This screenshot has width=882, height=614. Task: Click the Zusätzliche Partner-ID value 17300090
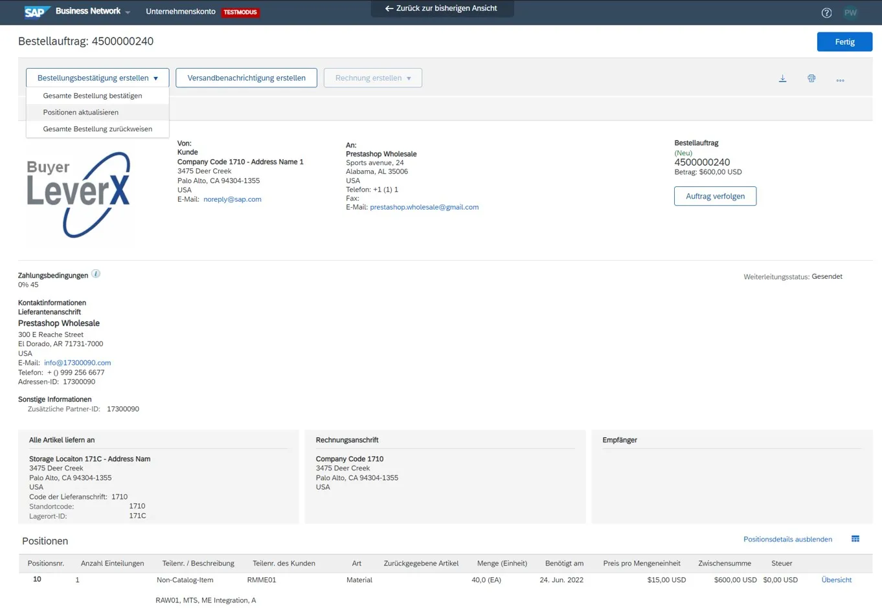coord(123,410)
